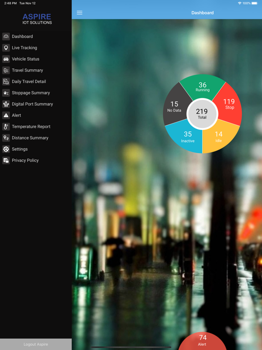Click the Distance Summary icon
The height and width of the screenshot is (350, 262).
click(6, 138)
